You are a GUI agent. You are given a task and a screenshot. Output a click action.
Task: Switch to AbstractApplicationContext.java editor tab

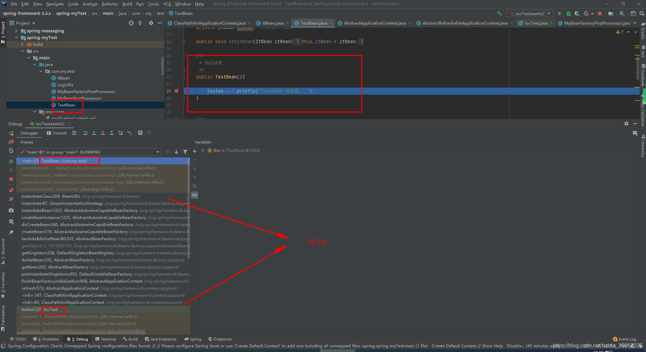pos(374,23)
